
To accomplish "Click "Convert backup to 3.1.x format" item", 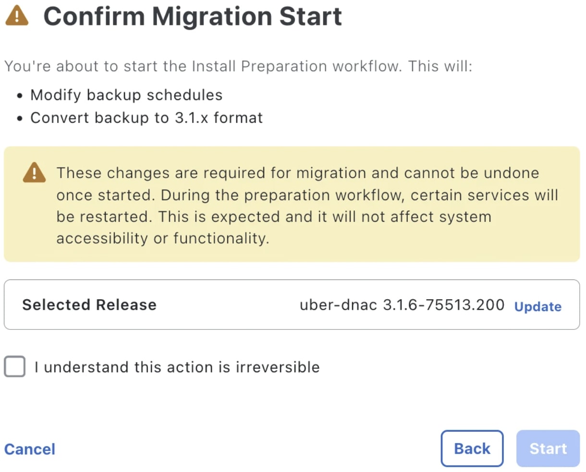I will pos(146,118).
